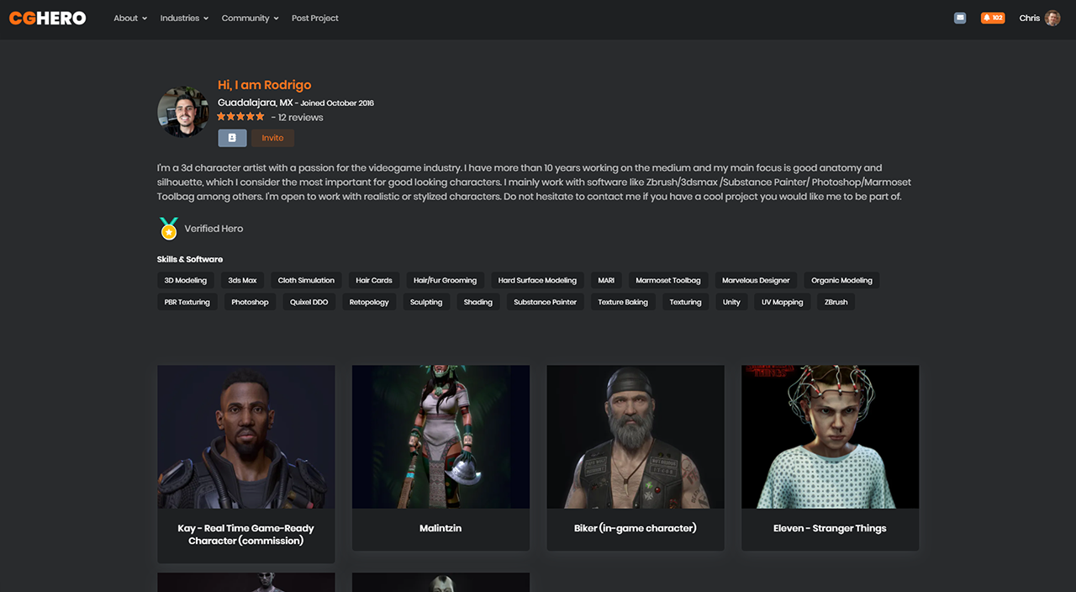1076x592 pixels.
Task: Click Chris's profile avatar in header
Action: pos(1052,18)
